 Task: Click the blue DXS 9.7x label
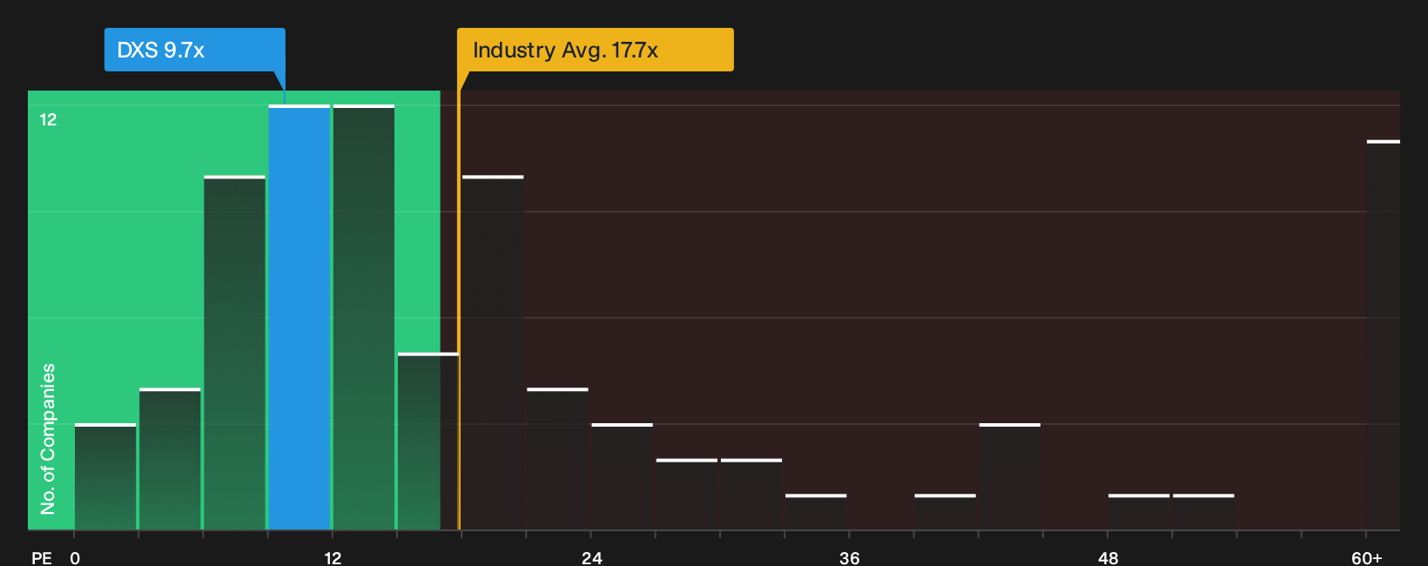(195, 50)
